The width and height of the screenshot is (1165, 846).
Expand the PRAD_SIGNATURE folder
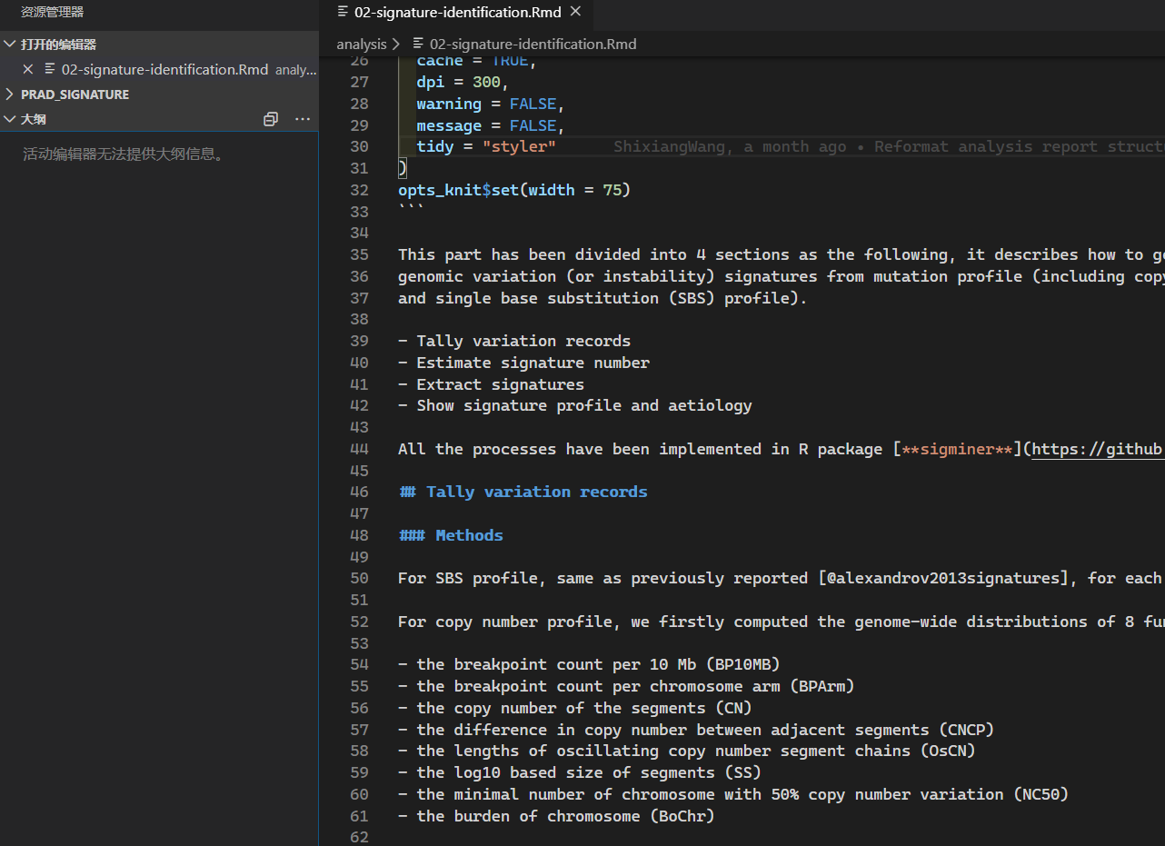tap(75, 94)
